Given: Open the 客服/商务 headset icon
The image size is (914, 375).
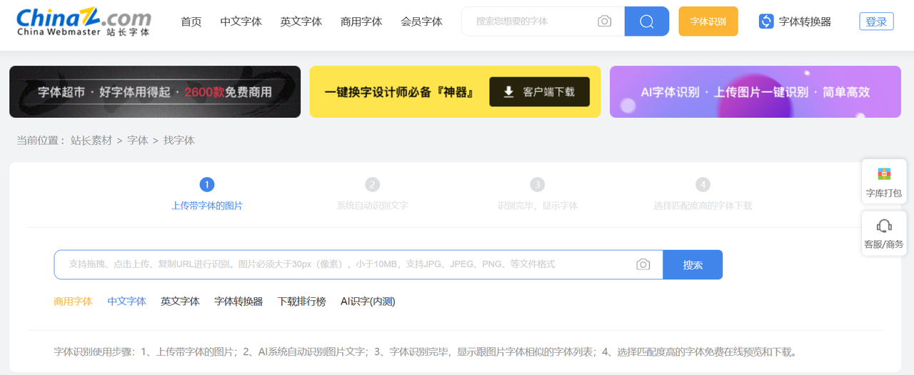Looking at the screenshot, I should [x=884, y=226].
